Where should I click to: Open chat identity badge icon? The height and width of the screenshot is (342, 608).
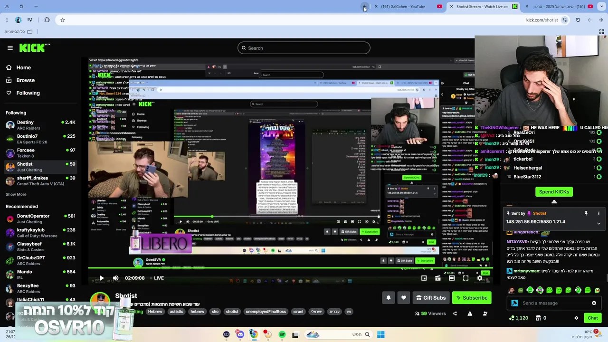pos(514,303)
